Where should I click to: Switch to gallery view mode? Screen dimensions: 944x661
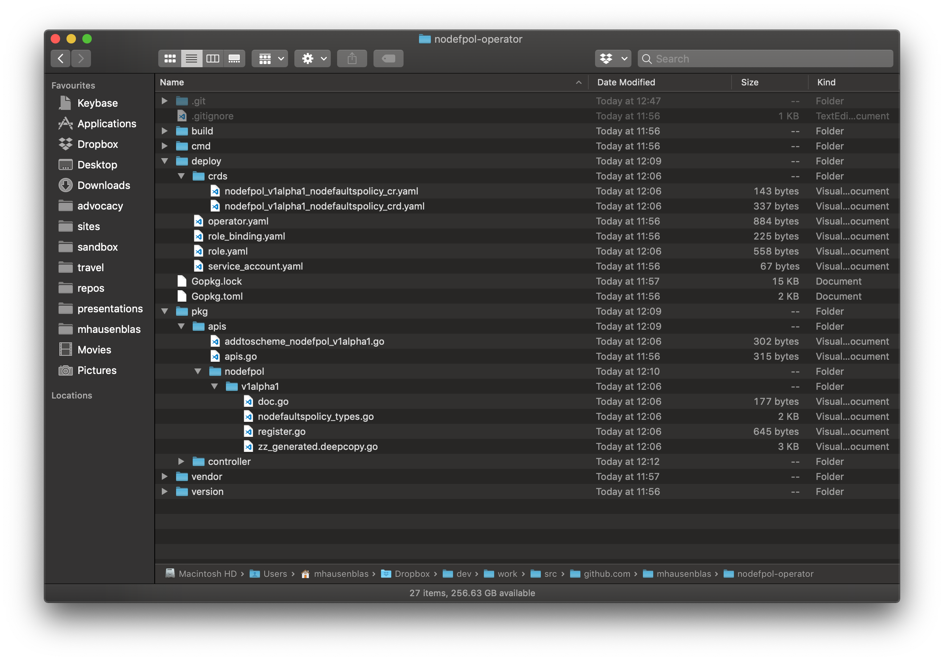pyautogui.click(x=234, y=59)
